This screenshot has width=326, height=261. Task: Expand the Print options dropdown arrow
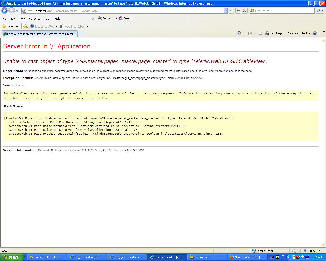click(x=272, y=33)
